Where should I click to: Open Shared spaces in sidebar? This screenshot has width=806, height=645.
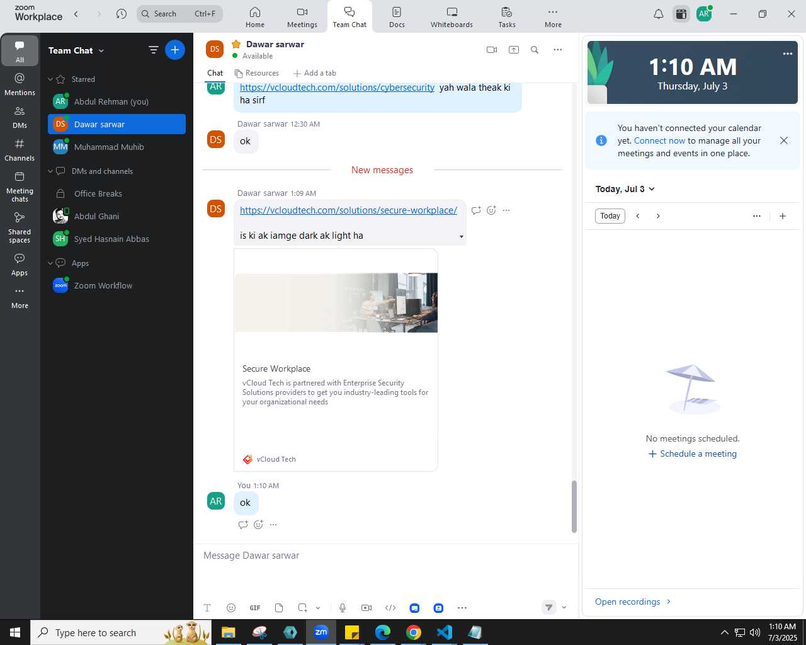click(x=20, y=227)
